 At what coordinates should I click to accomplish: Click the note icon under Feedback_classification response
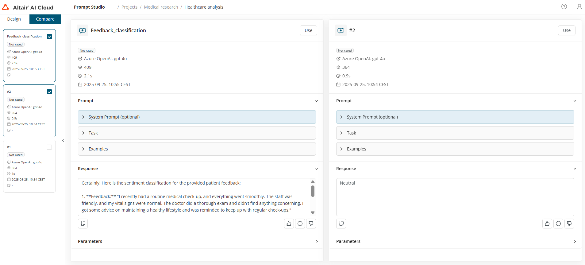coord(83,224)
